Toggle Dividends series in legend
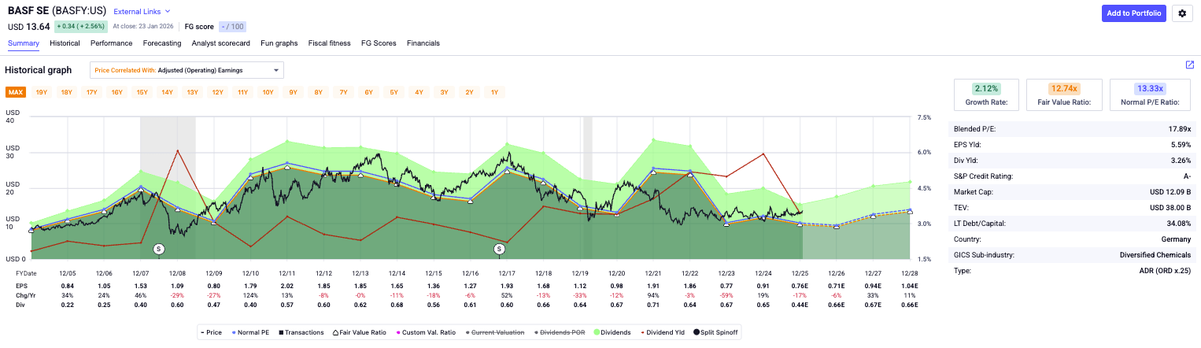 click(x=613, y=332)
